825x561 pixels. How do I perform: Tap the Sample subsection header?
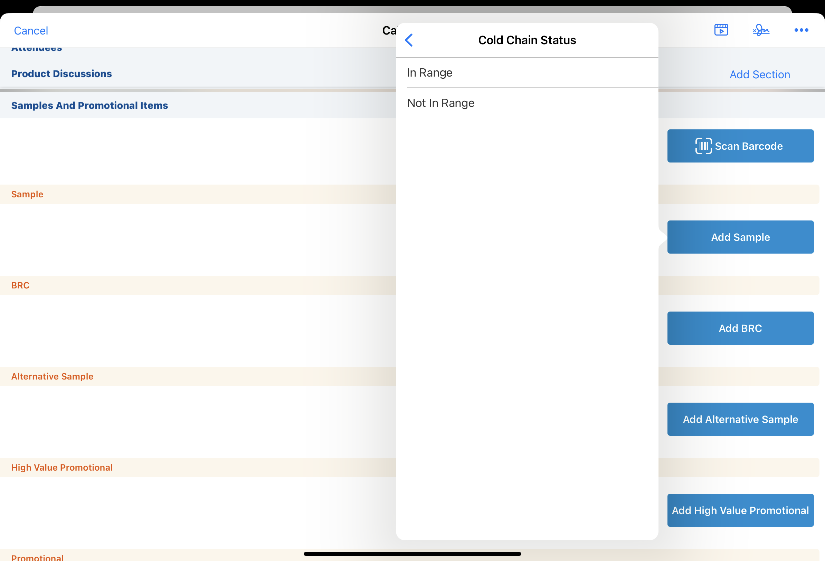27,194
